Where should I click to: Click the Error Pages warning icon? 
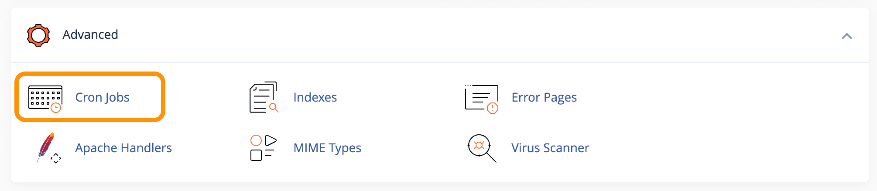(482, 99)
